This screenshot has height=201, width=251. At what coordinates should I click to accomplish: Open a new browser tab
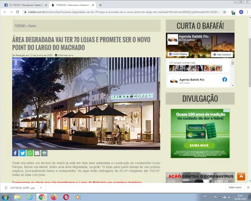point(100,5)
